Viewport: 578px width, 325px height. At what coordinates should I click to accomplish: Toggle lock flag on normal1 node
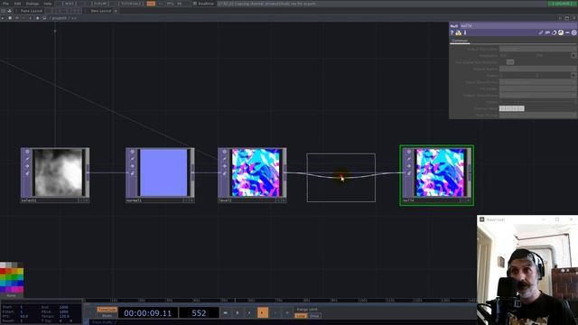click(133, 173)
